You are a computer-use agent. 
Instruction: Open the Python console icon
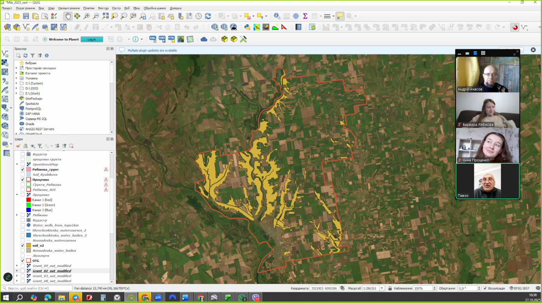click(x=247, y=27)
